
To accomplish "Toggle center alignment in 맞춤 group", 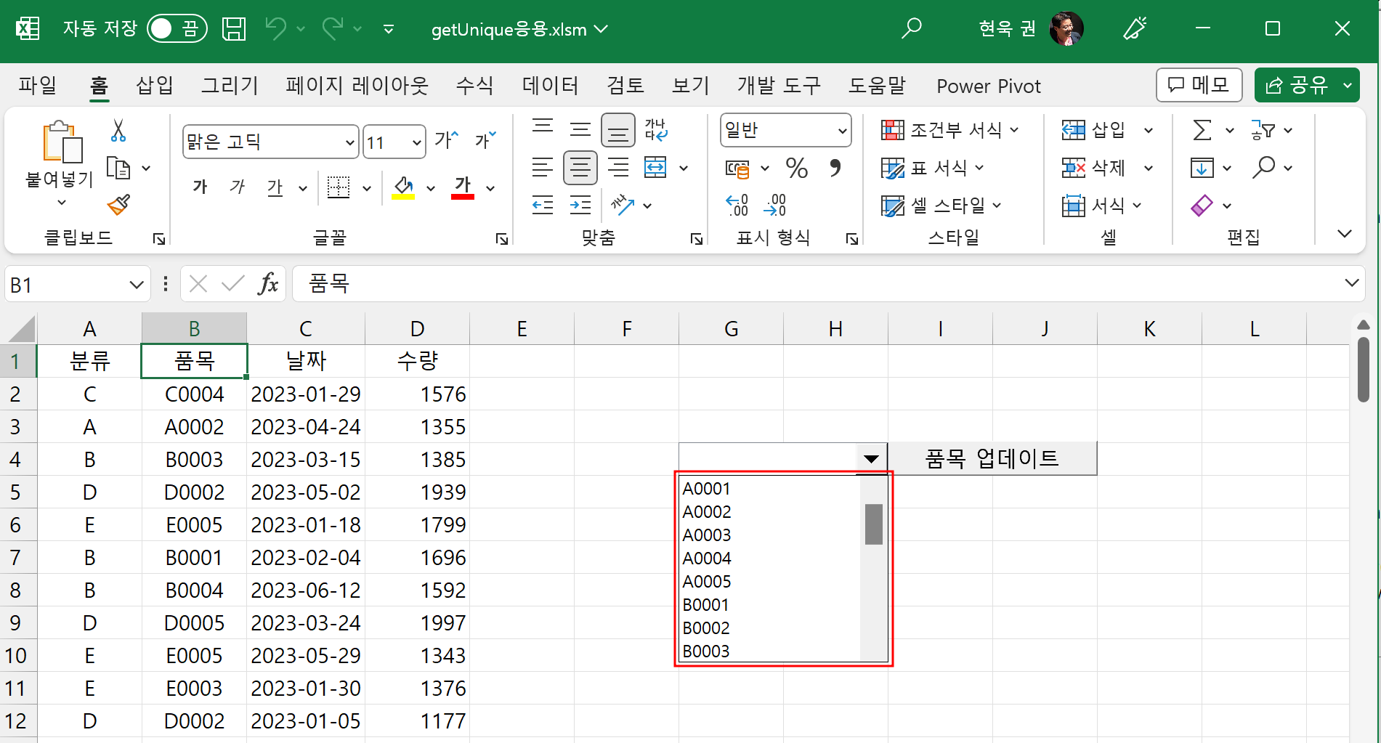I will pos(580,168).
